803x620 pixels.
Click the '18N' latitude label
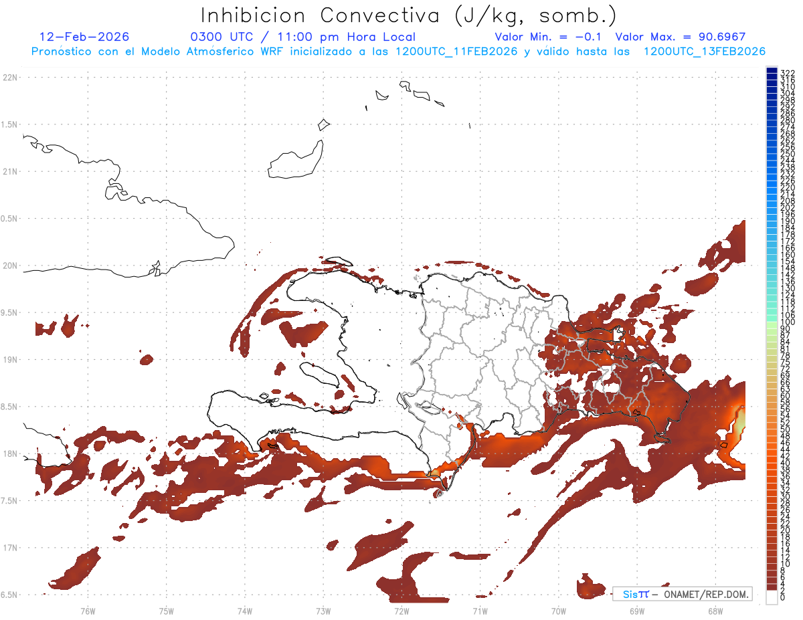9,454
